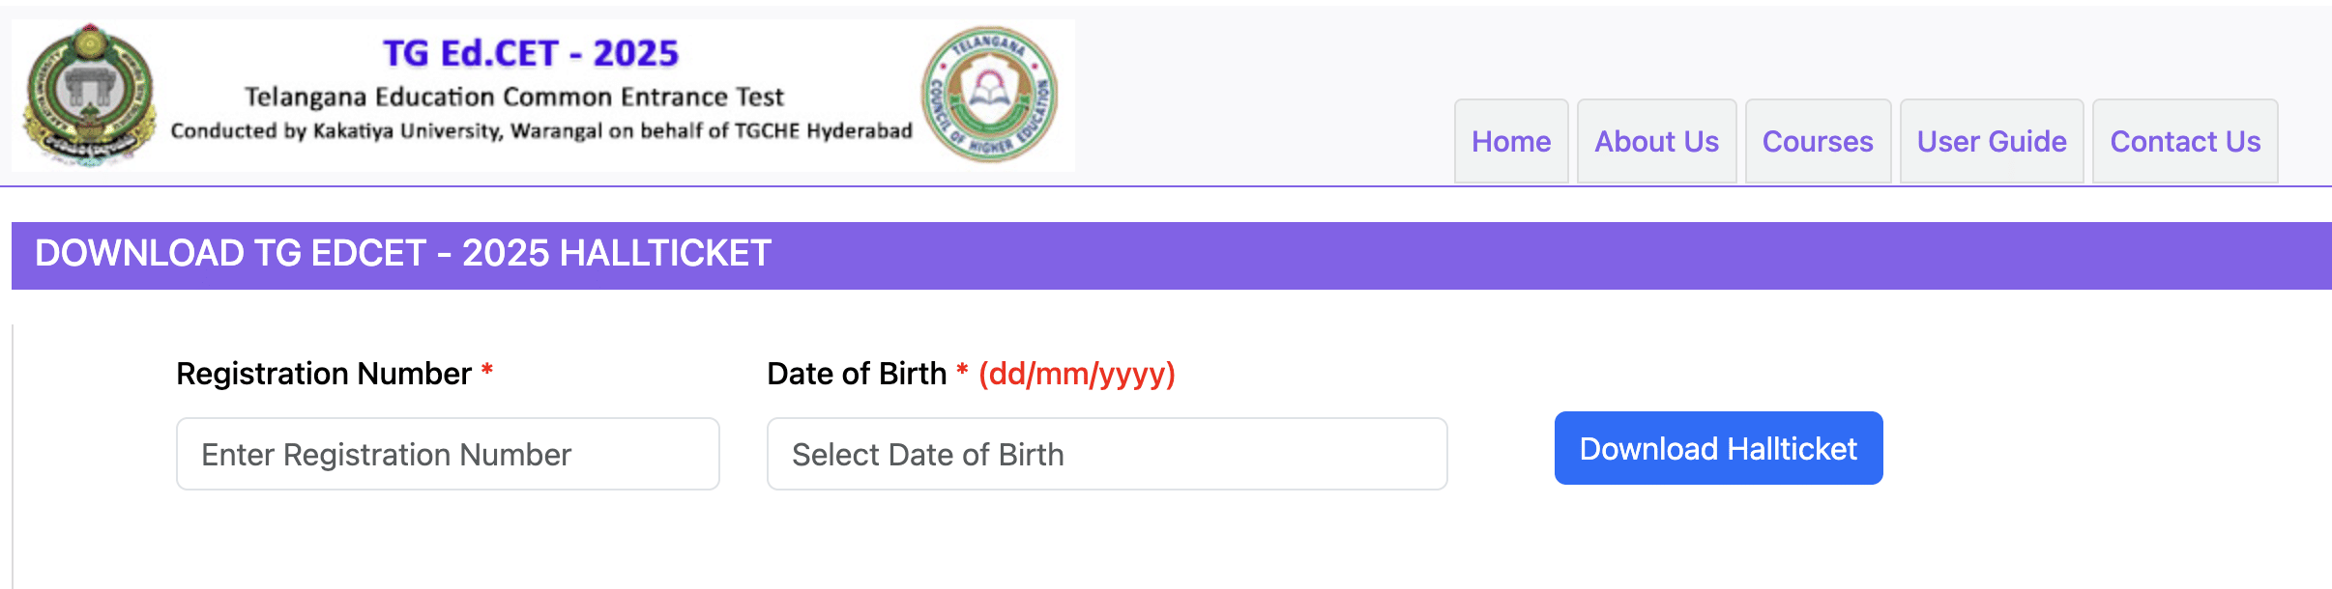Click the Telangana Education Common Entrance Test subtitle

pyautogui.click(x=513, y=97)
